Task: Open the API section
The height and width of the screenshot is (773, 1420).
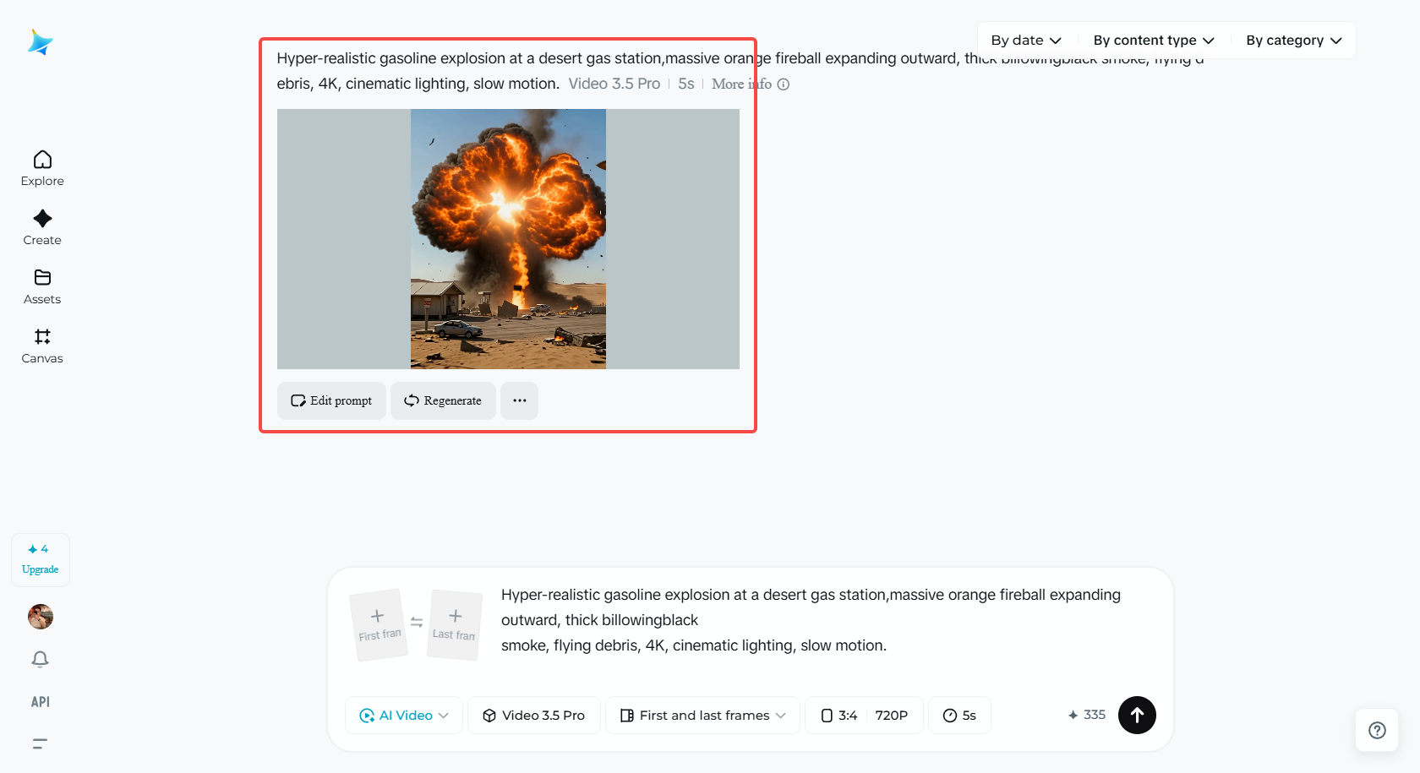Action: pos(39,701)
